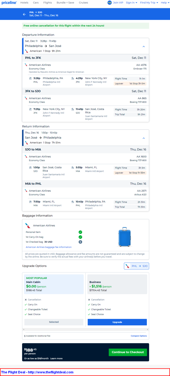Open the Sign in dropdown
The image size is (170, 376).
pos(131,3)
